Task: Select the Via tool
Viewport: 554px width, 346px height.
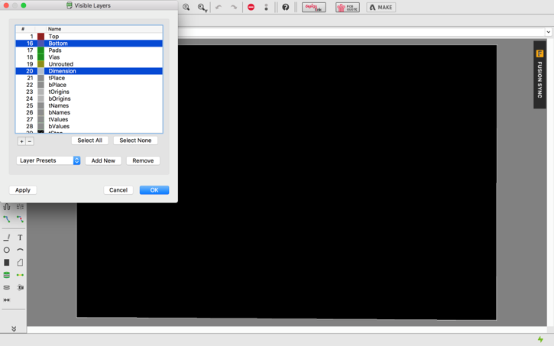Action: coord(7,275)
